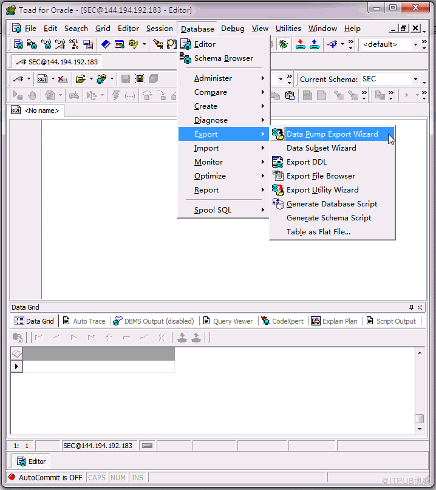436x490 pixels.
Task: Click the change session plug icon
Action: click(18, 79)
